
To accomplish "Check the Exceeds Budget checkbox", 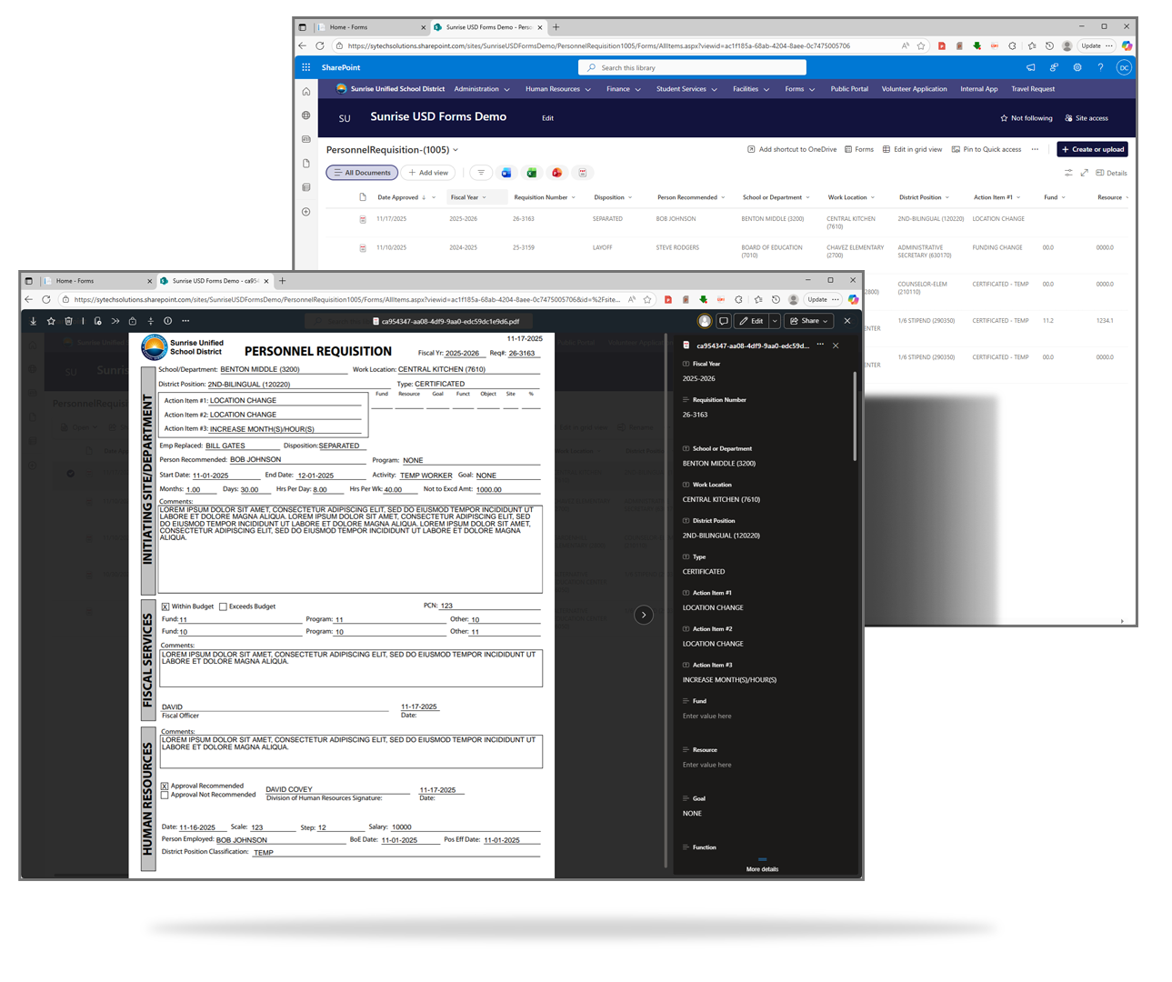I will 223,606.
